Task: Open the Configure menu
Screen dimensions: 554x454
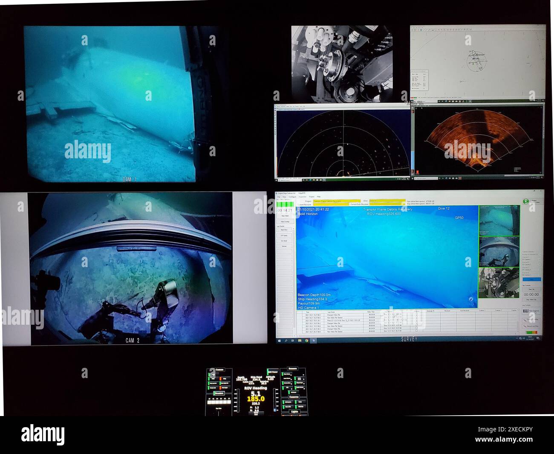Action: [x=292, y=197]
